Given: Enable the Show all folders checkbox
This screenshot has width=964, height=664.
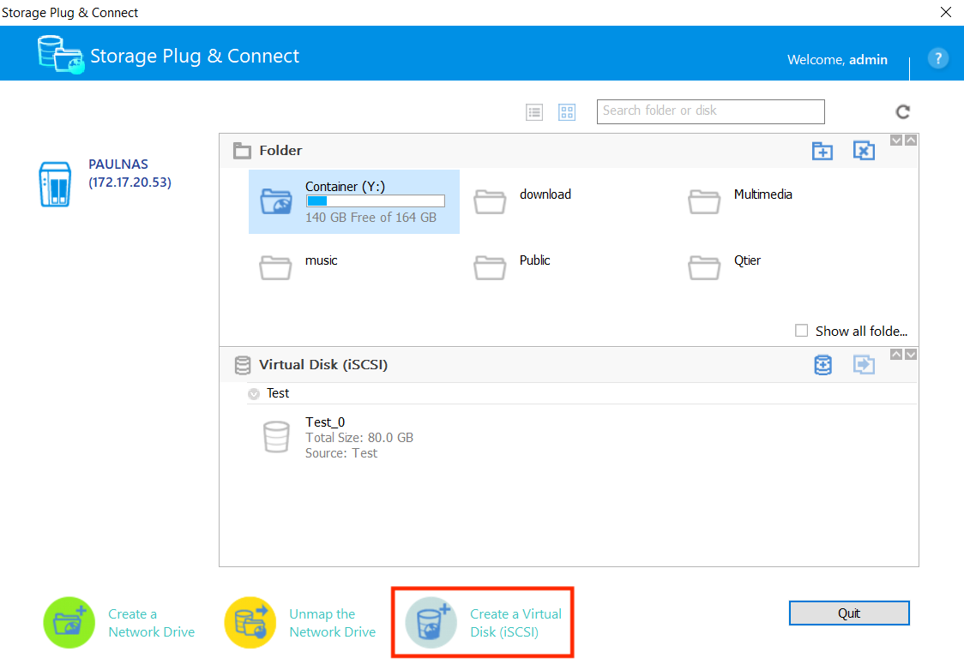Looking at the screenshot, I should tap(801, 331).
